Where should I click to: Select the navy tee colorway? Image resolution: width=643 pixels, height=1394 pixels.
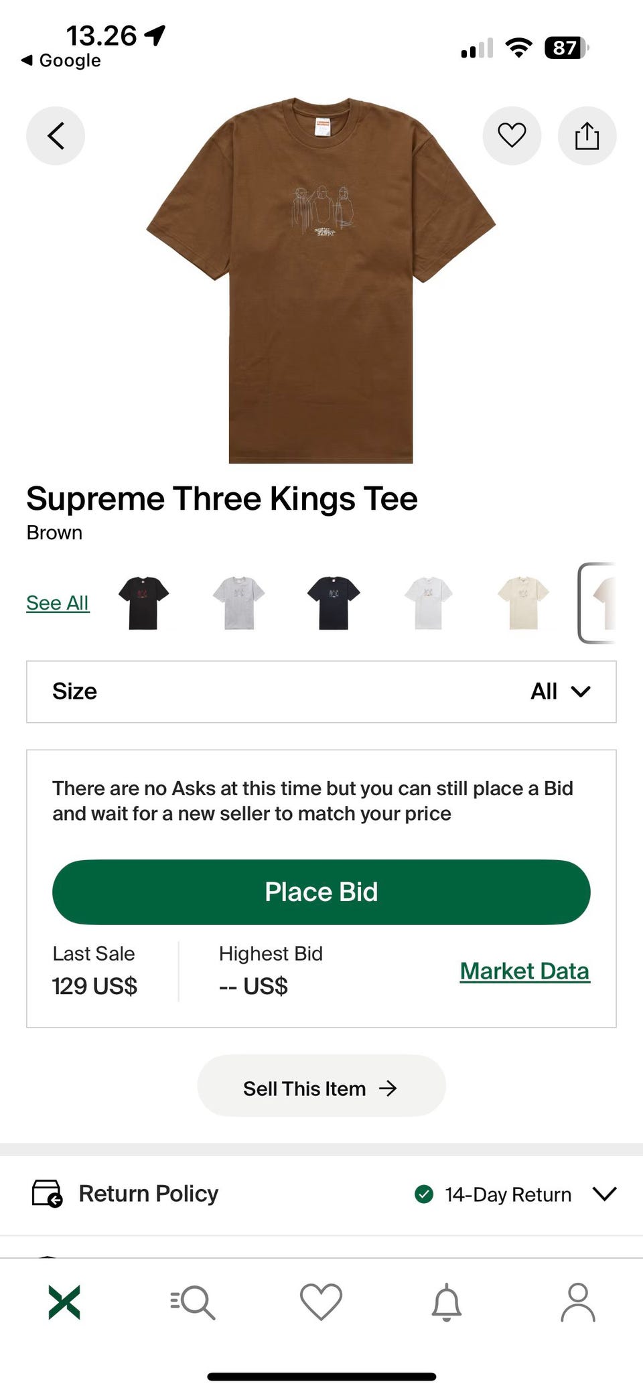[x=334, y=603]
